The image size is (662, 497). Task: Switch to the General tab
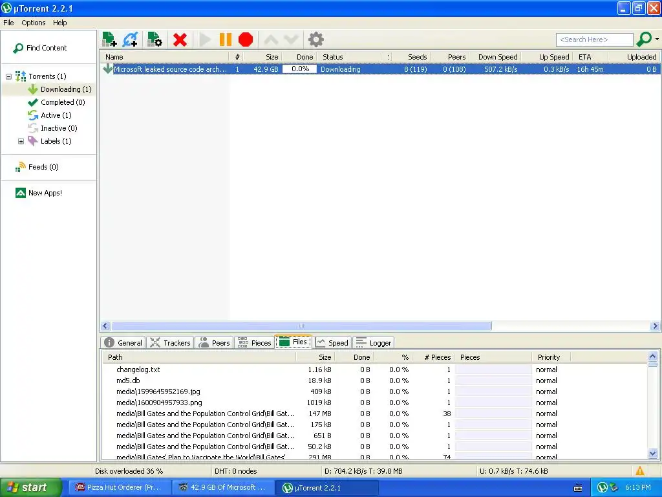click(x=123, y=343)
